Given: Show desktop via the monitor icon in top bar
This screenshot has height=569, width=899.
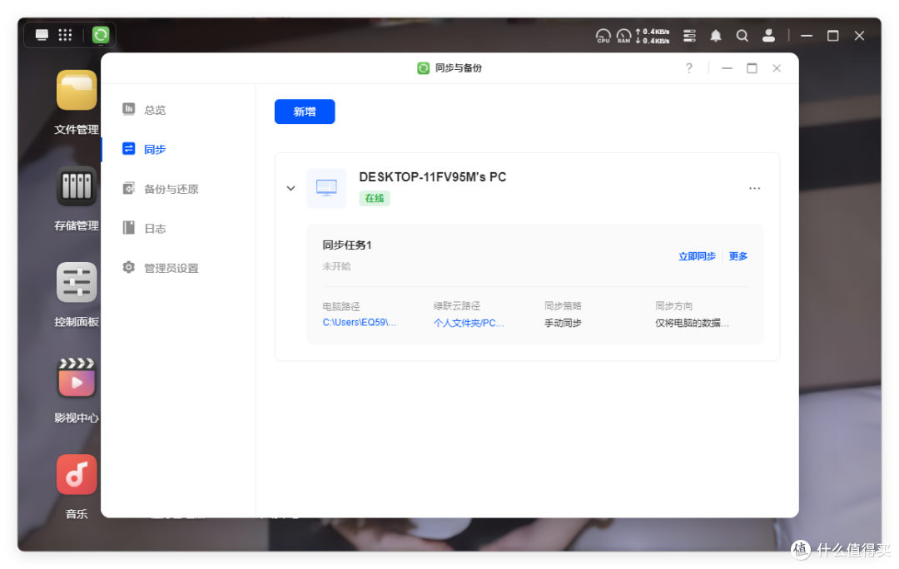Looking at the screenshot, I should coord(42,35).
